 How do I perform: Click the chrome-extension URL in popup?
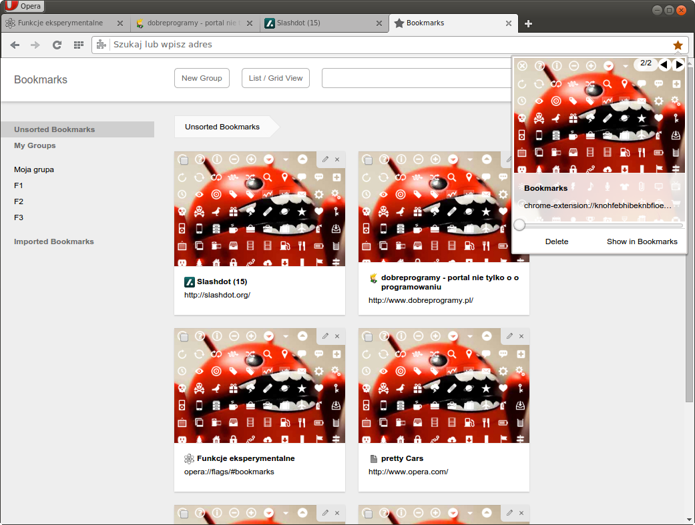coord(598,205)
